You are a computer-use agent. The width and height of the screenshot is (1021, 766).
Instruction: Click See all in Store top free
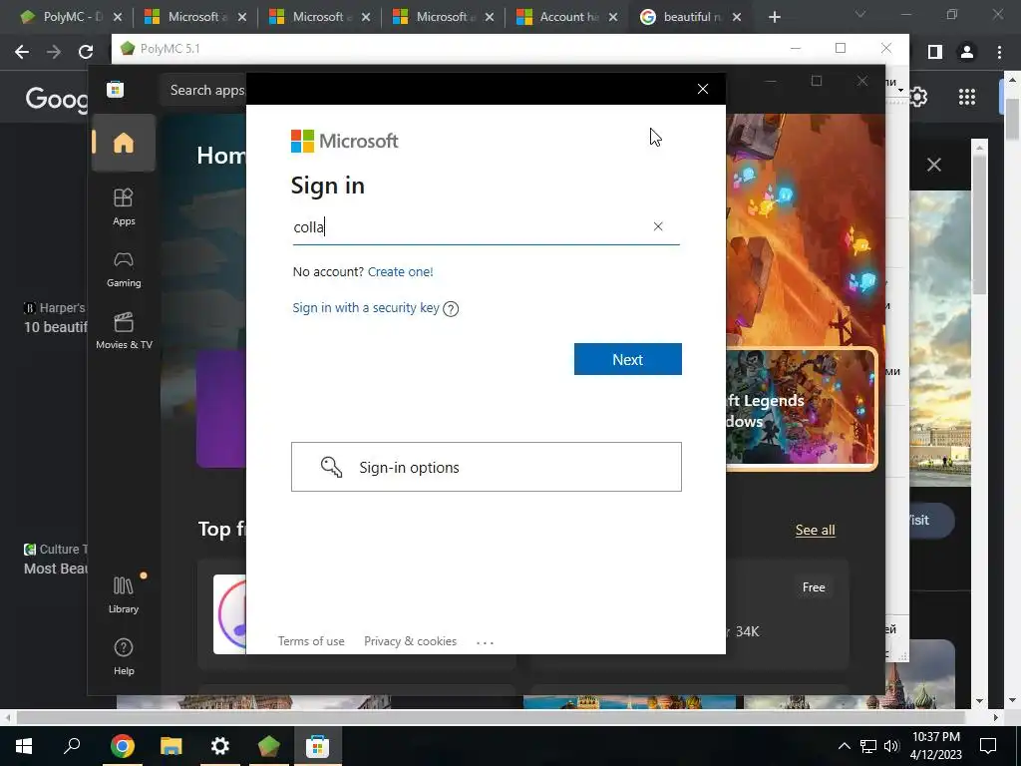pyautogui.click(x=816, y=530)
